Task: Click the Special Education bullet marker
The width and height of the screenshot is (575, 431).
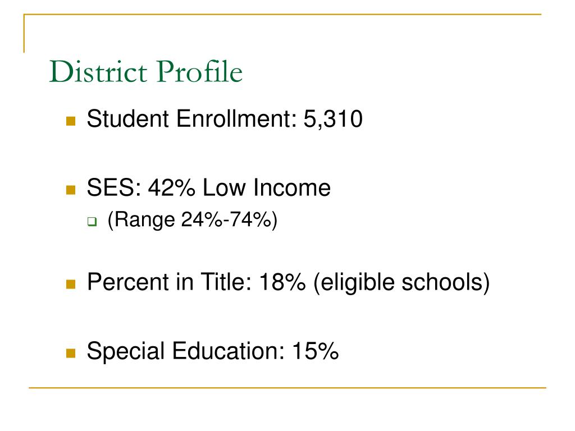Action: 71,353
